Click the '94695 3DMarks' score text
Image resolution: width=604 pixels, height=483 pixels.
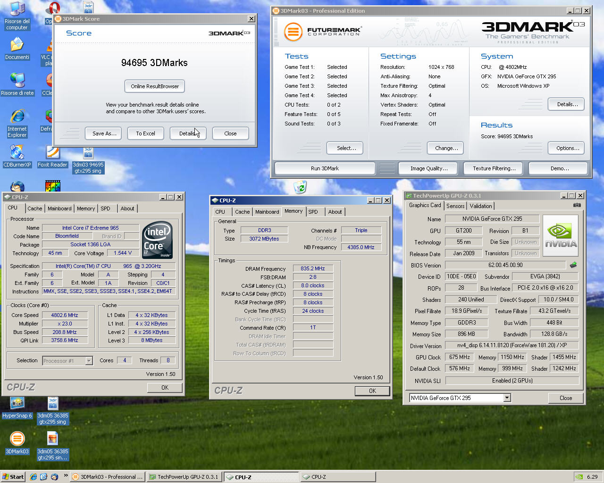[154, 63]
